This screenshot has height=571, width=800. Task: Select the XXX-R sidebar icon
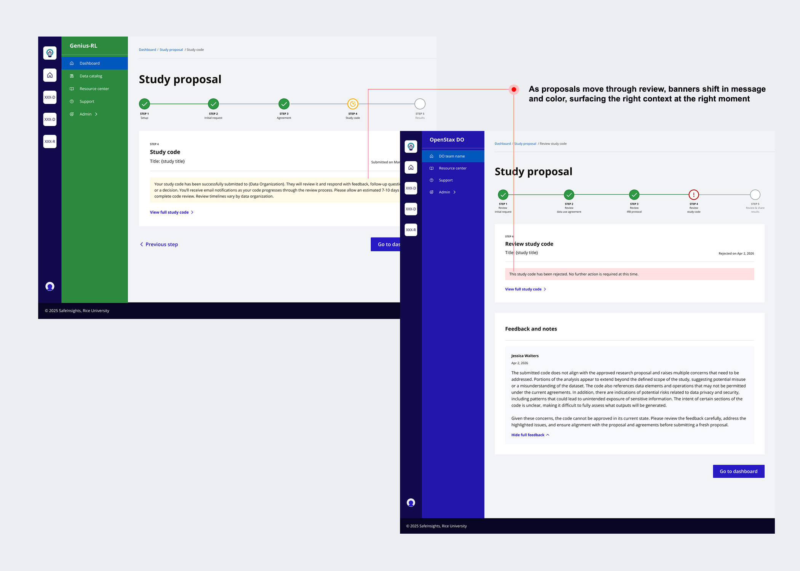[50, 141]
